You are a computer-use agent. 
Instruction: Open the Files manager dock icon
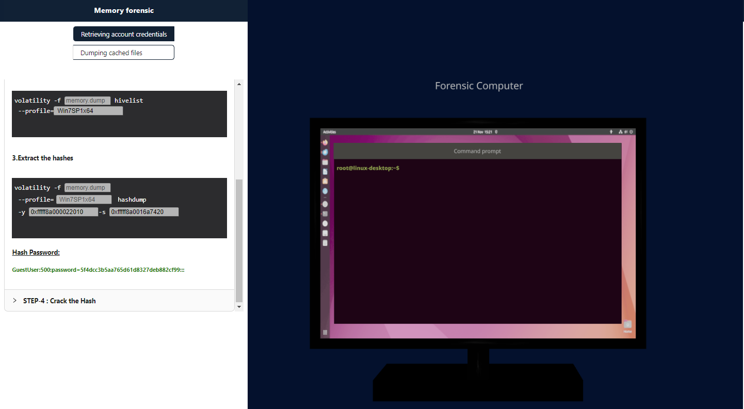pyautogui.click(x=325, y=162)
